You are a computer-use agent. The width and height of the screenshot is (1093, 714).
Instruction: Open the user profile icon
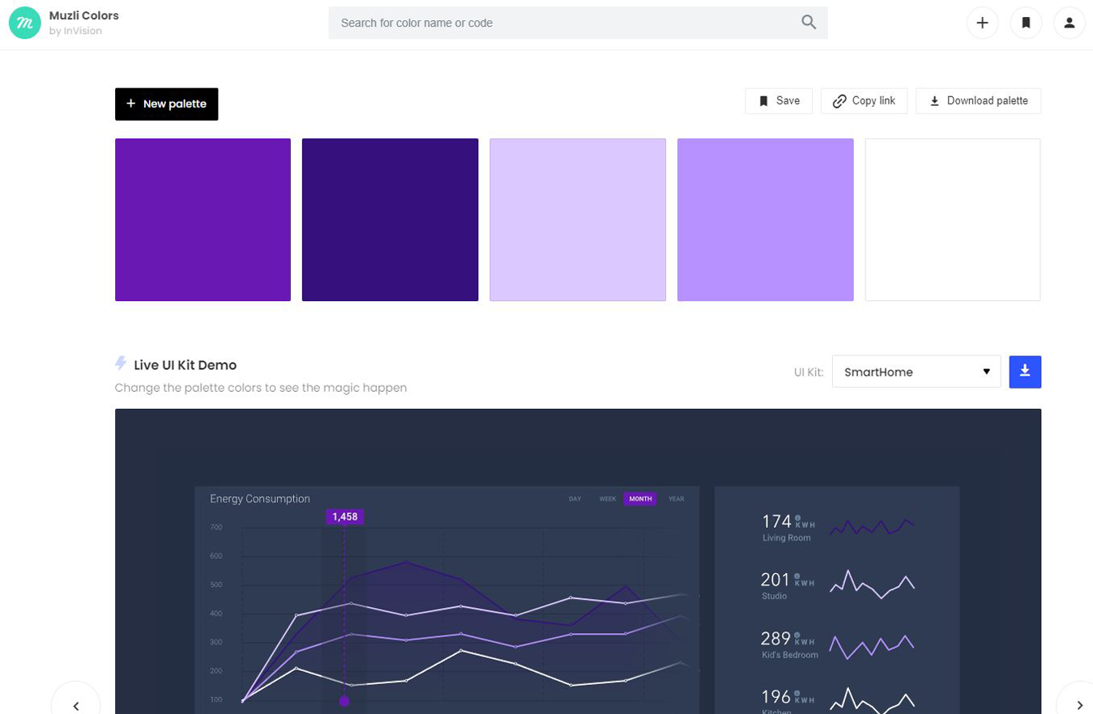click(1069, 23)
